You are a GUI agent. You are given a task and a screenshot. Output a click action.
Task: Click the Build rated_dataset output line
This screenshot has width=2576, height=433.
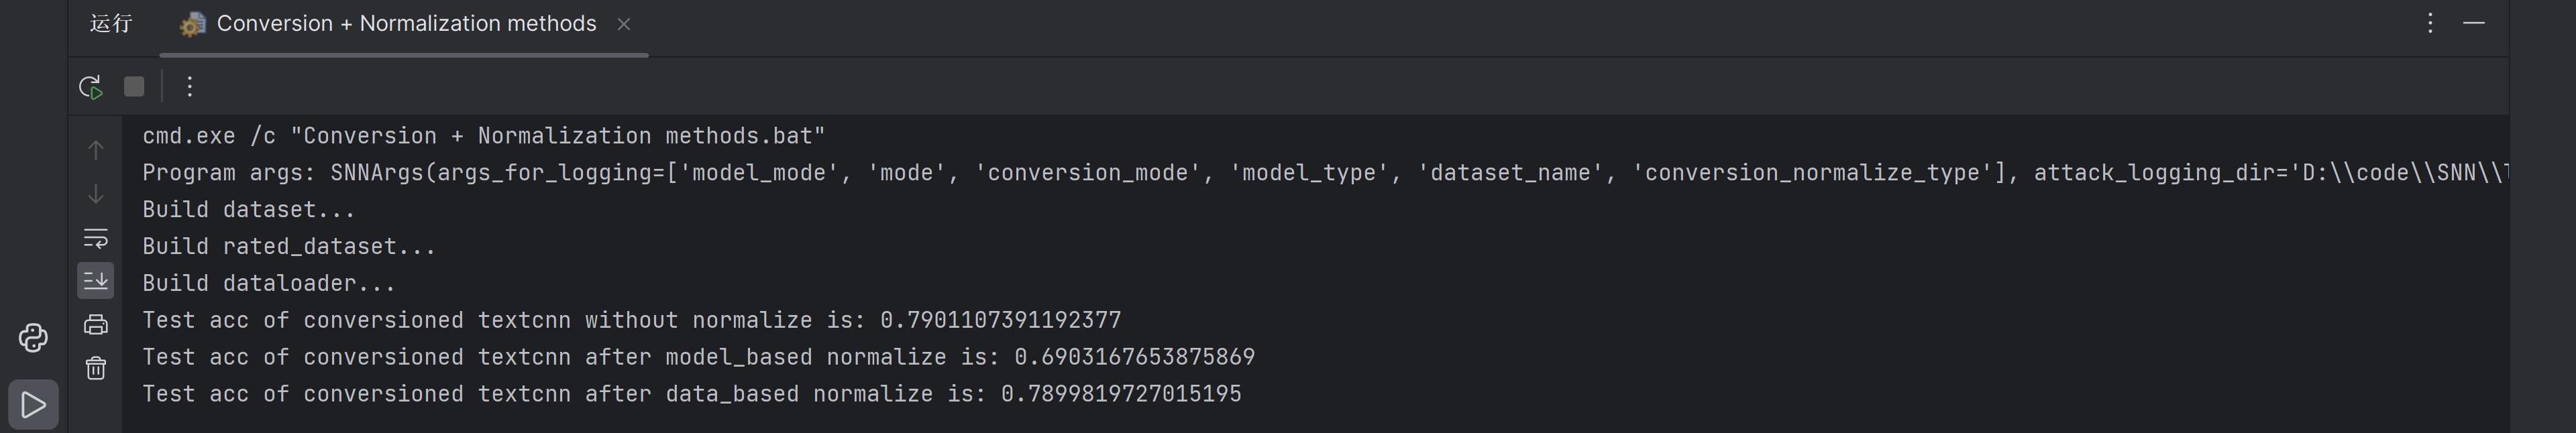tap(289, 247)
